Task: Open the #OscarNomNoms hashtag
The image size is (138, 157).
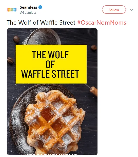Action: [x=102, y=22]
